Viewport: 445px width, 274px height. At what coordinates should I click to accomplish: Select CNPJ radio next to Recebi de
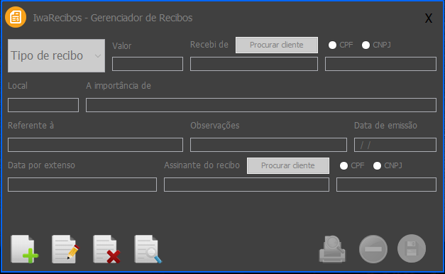366,45
